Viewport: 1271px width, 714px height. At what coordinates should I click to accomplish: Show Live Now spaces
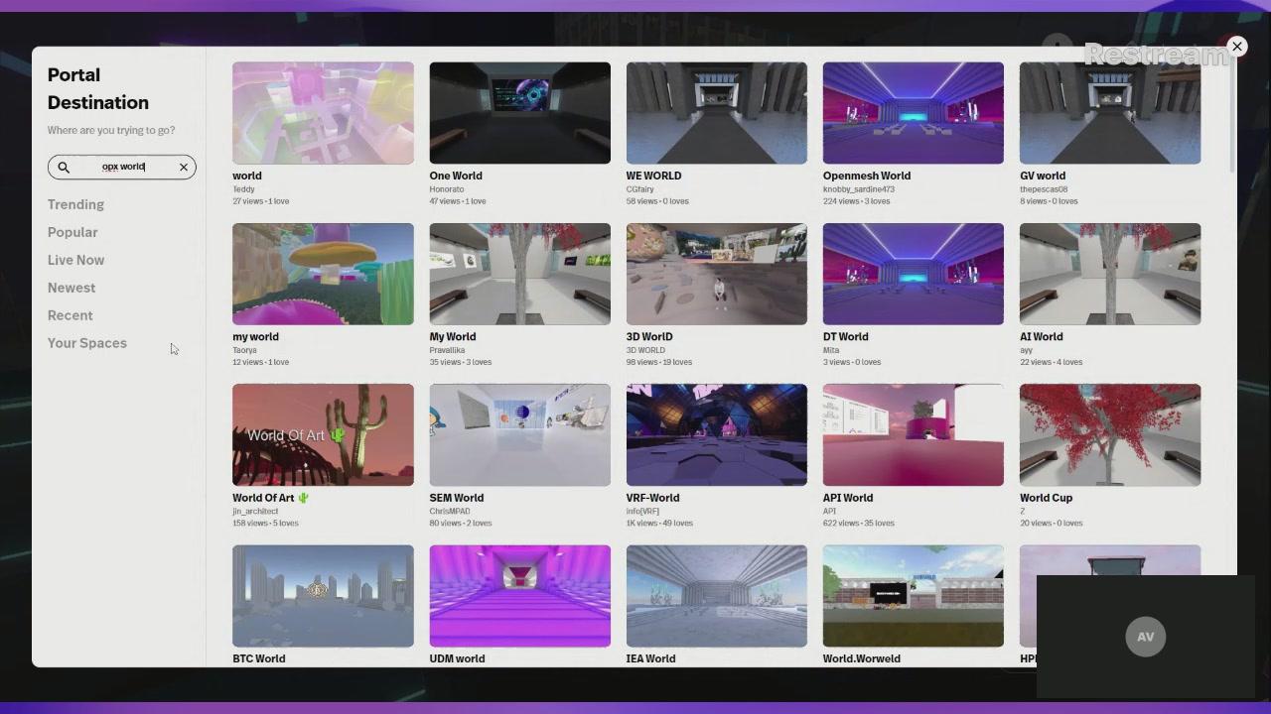(75, 260)
